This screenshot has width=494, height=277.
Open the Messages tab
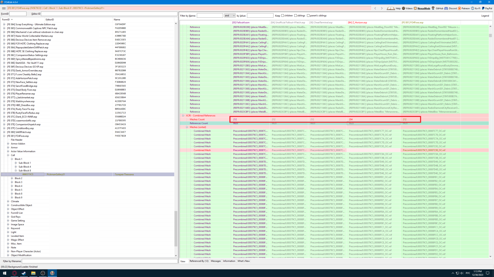(216, 261)
